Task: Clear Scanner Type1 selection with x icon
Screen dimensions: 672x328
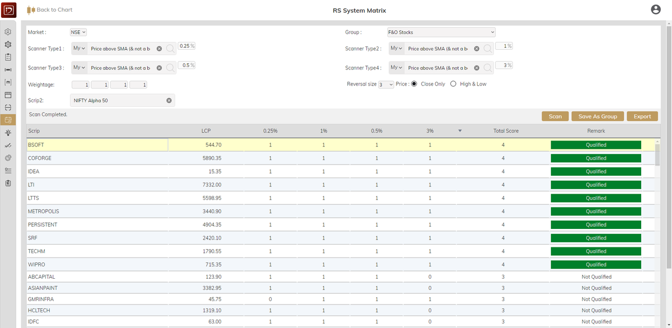Action: pos(159,49)
